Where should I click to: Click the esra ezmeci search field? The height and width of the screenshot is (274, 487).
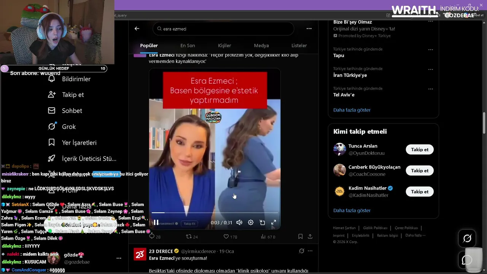coord(223,29)
